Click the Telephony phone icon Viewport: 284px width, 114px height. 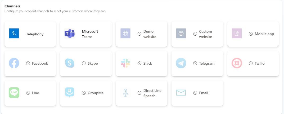tap(14, 34)
